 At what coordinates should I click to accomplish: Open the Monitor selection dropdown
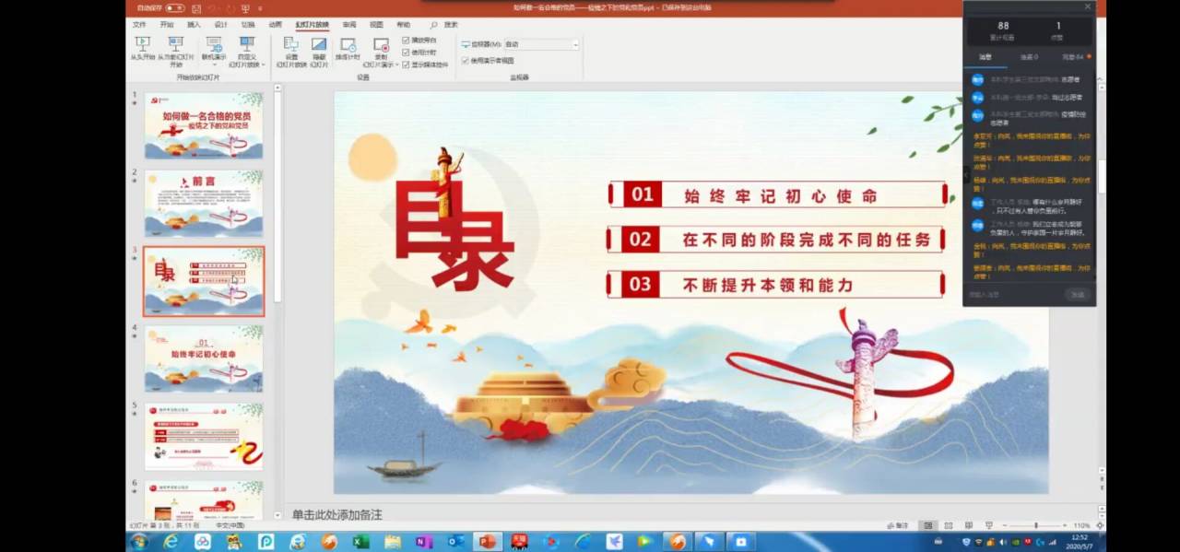[541, 44]
